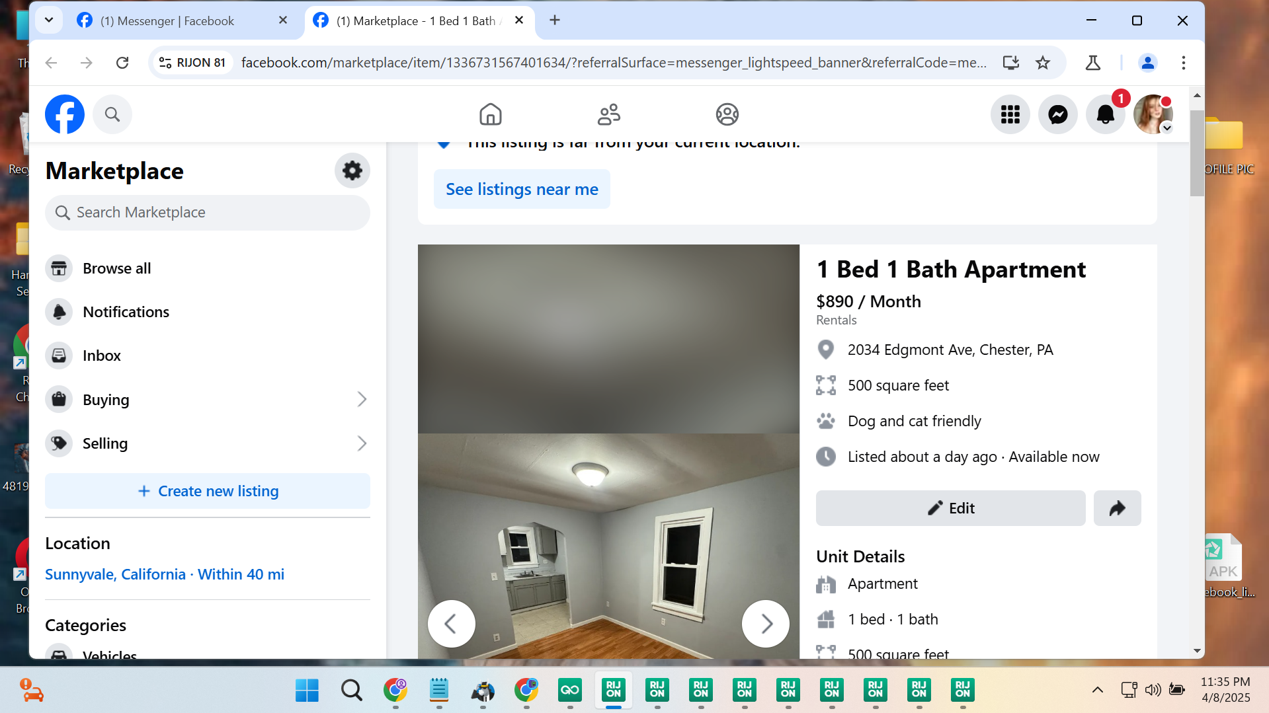Expand the Selling chevron
Screen dimensions: 1269x713
tap(362, 443)
